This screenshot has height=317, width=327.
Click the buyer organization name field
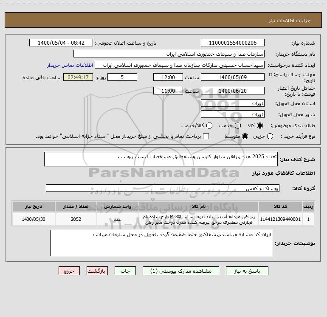(x=169, y=54)
